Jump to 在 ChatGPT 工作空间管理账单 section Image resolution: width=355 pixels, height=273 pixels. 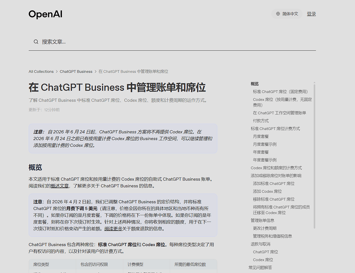click(x=279, y=113)
